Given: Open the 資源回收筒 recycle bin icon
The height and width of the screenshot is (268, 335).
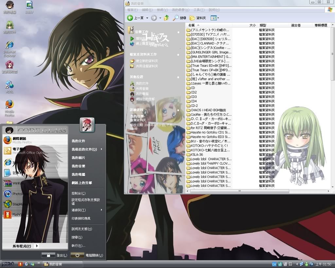Looking at the screenshot, I should click(9, 67).
